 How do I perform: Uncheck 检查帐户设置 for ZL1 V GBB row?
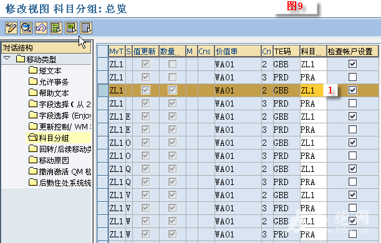[352, 195]
